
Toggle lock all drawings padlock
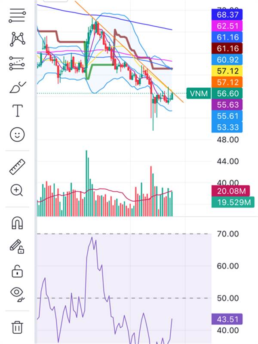coord(17,271)
